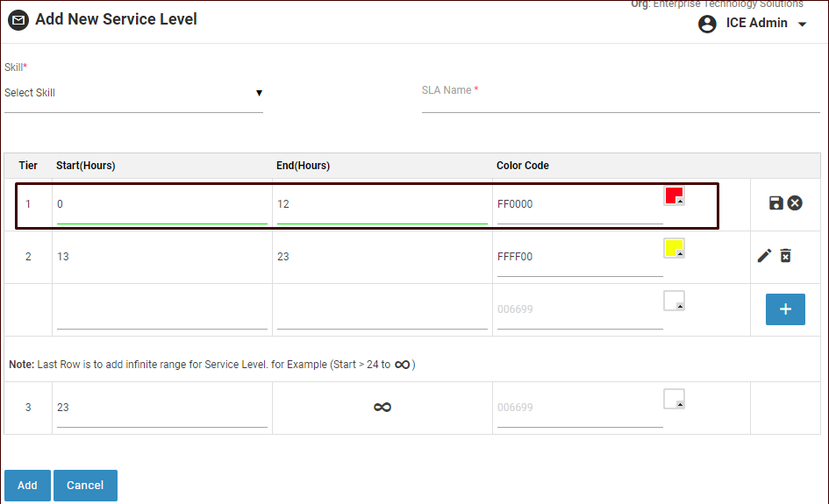Click the FF0000 color code field
Image resolution: width=829 pixels, height=504 pixels.
point(579,205)
